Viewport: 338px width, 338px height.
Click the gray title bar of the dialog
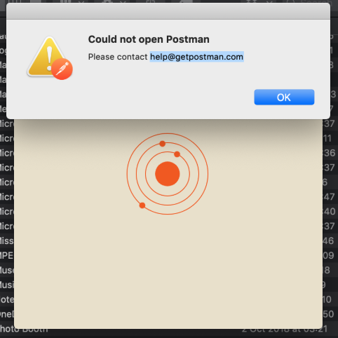168,12
